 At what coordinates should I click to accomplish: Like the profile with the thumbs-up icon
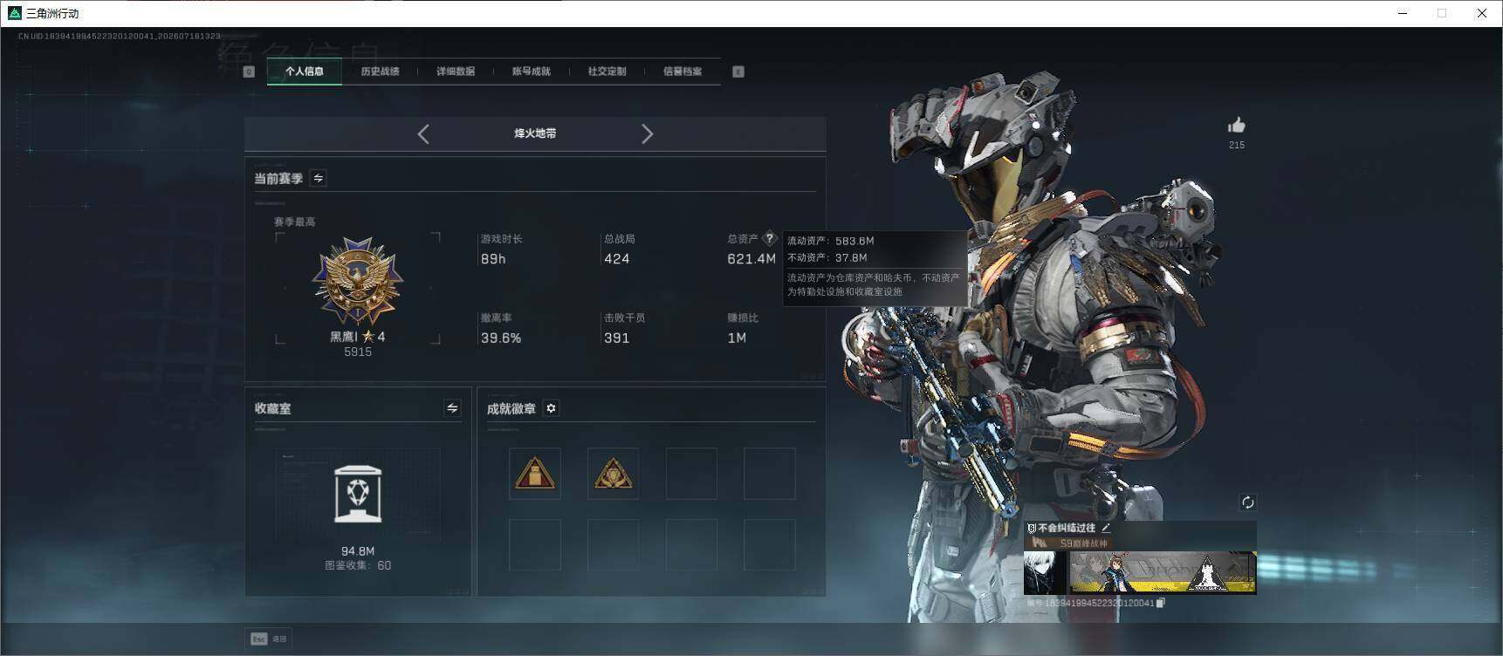tap(1237, 126)
